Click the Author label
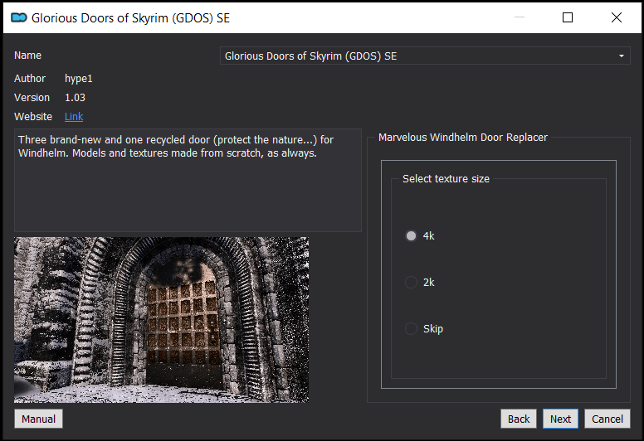This screenshot has width=644, height=441. coord(30,79)
